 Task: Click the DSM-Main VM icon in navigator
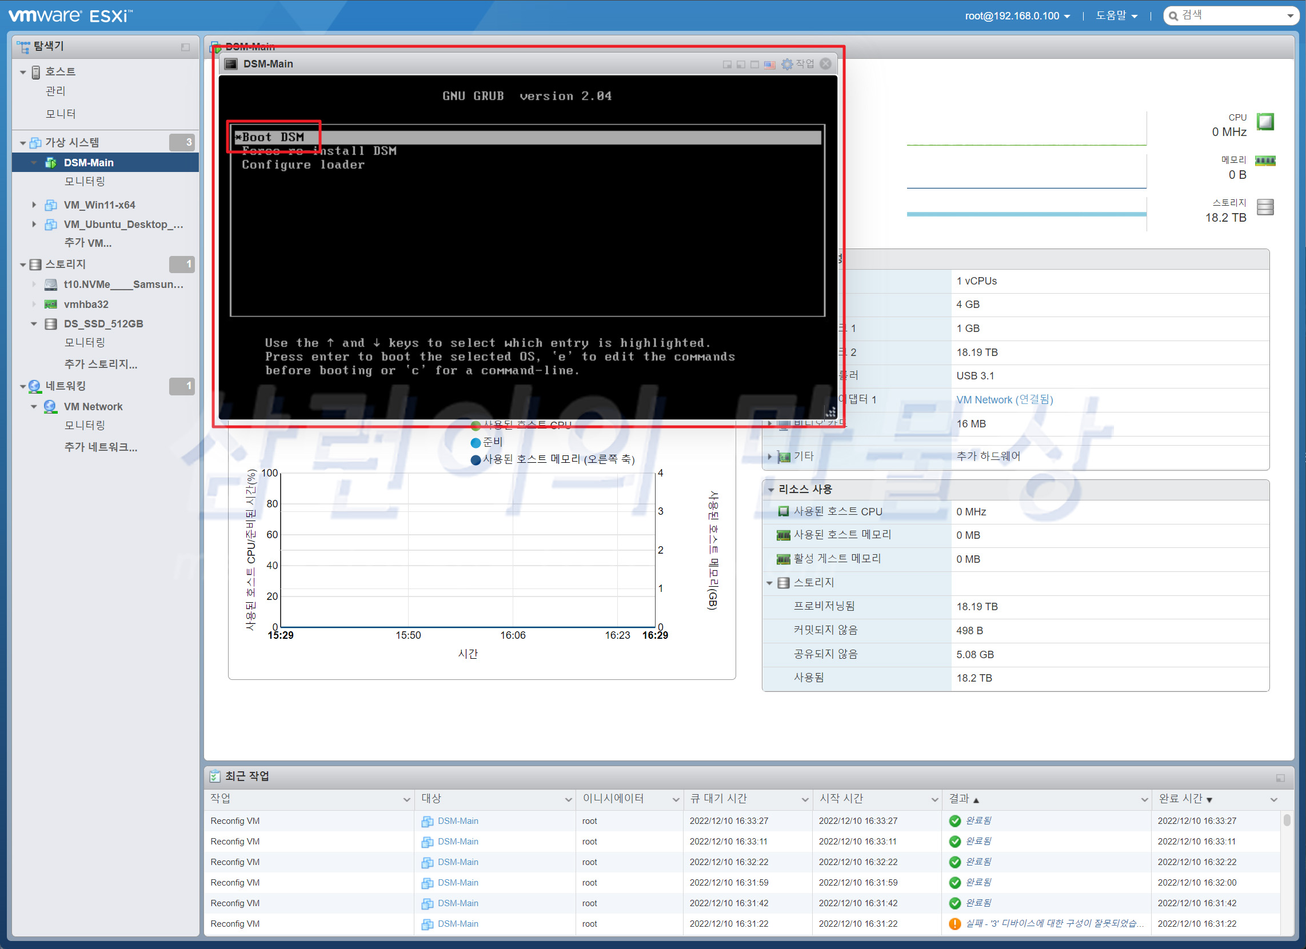(x=51, y=163)
